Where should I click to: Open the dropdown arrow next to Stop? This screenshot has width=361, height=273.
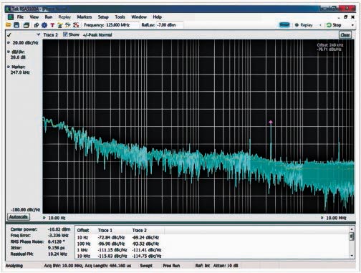pyautogui.click(x=352, y=25)
